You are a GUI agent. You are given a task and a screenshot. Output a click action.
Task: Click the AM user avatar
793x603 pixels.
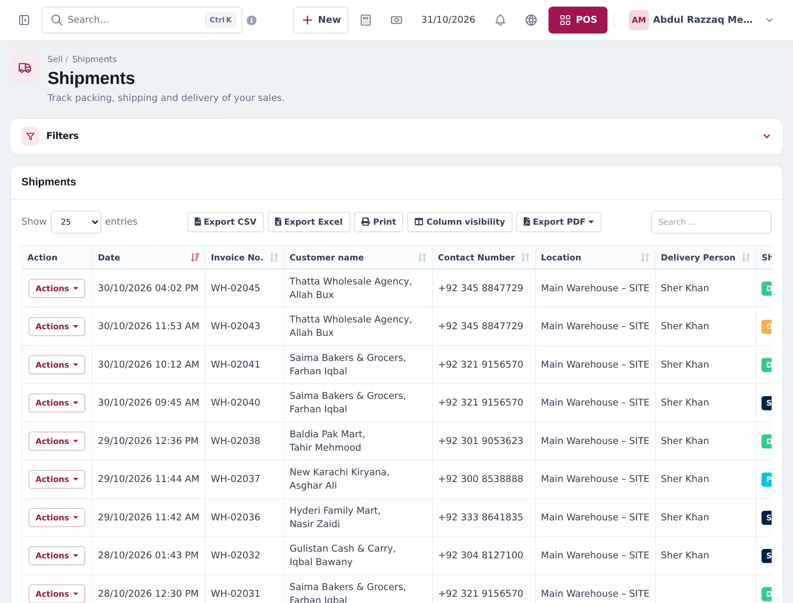pyautogui.click(x=639, y=20)
